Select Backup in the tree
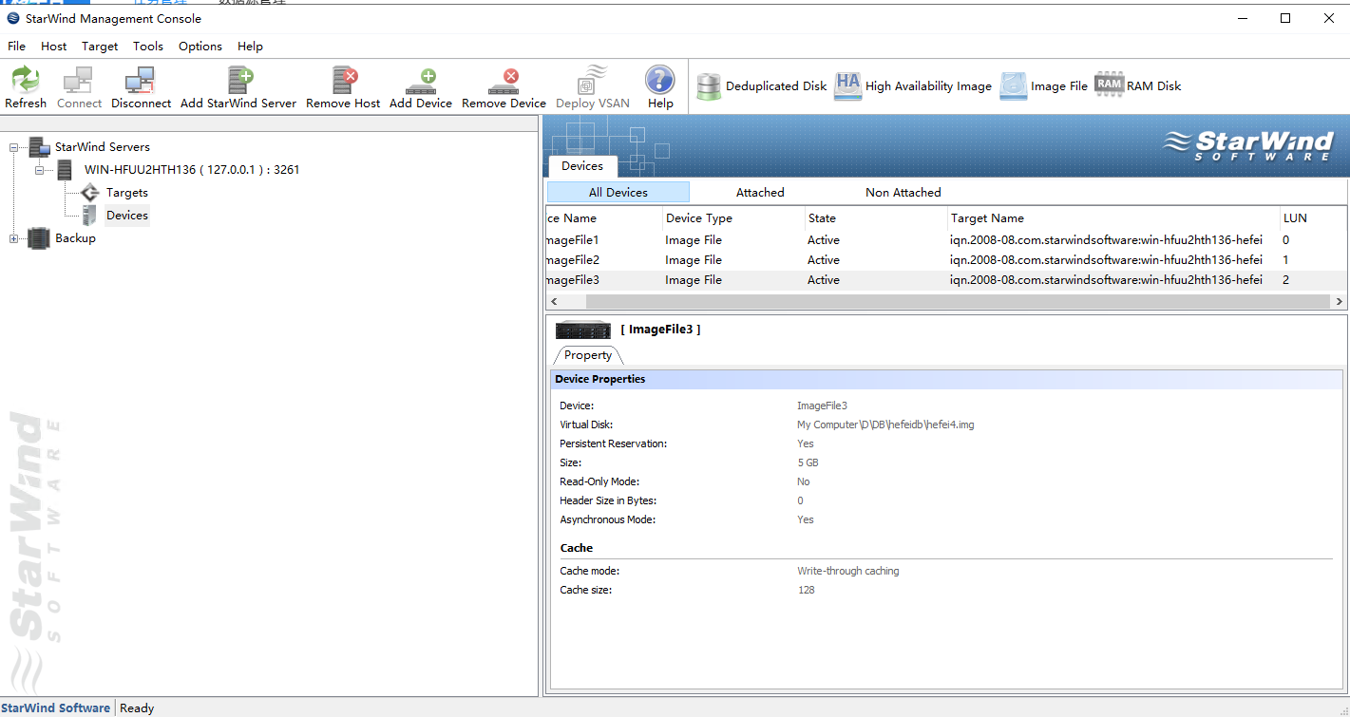The width and height of the screenshot is (1350, 717). [75, 238]
